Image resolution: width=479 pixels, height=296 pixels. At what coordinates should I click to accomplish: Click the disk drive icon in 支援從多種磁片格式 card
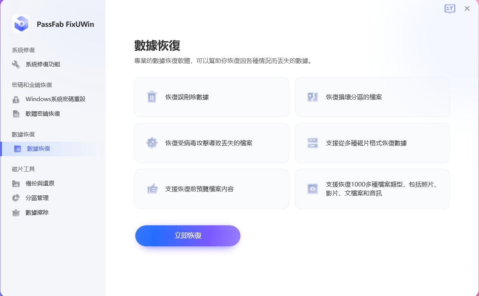(313, 143)
